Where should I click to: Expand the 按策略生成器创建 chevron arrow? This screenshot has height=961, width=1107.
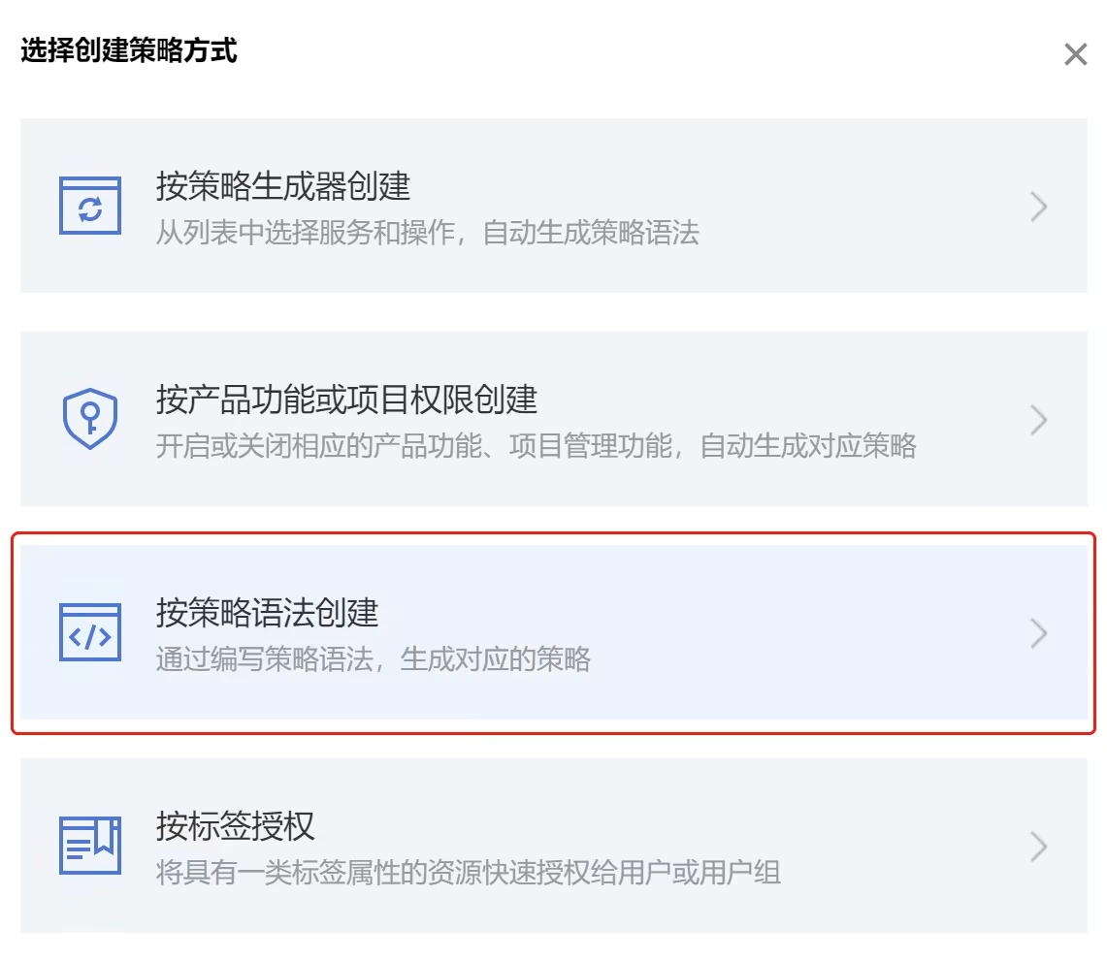[x=1039, y=207]
